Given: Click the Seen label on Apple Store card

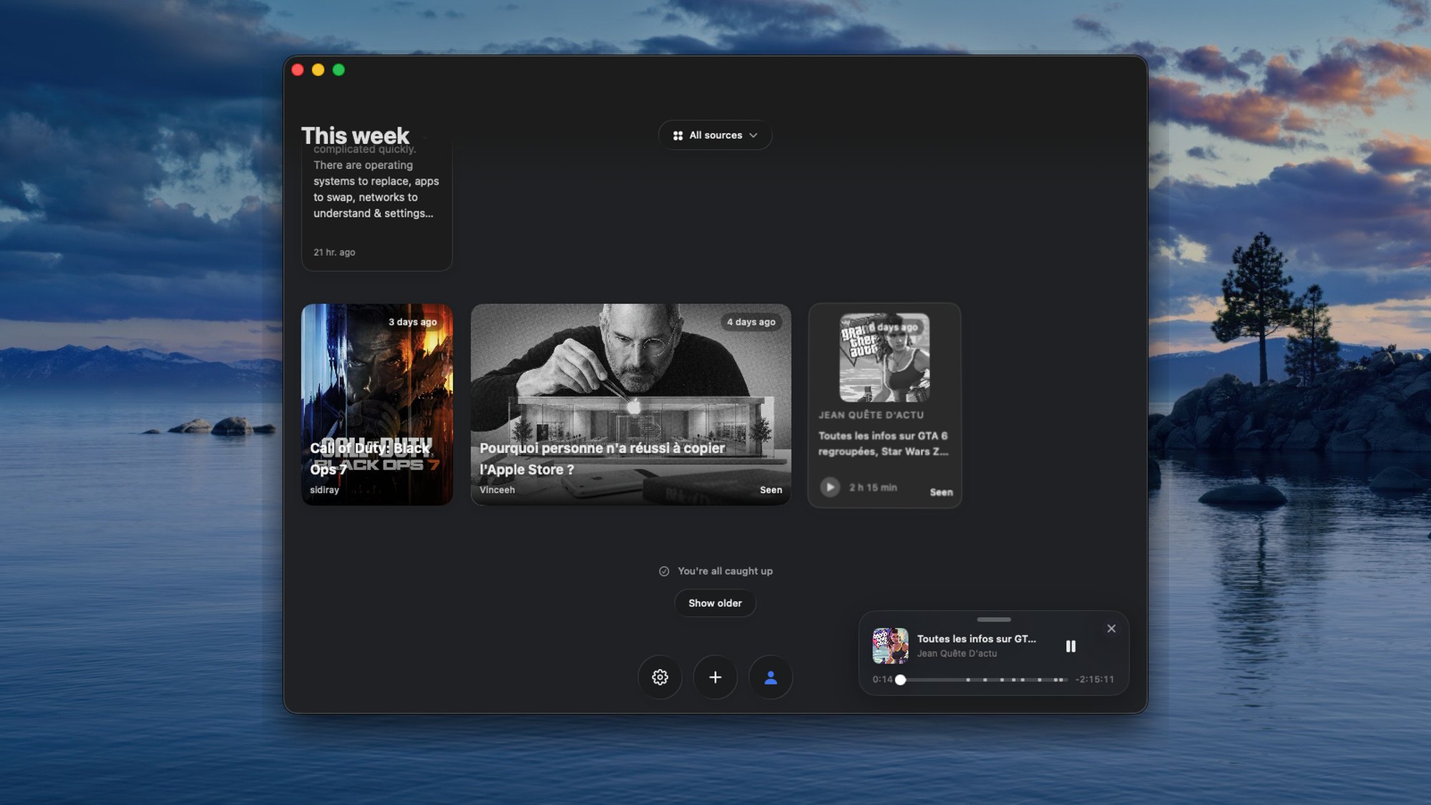Looking at the screenshot, I should pos(771,490).
